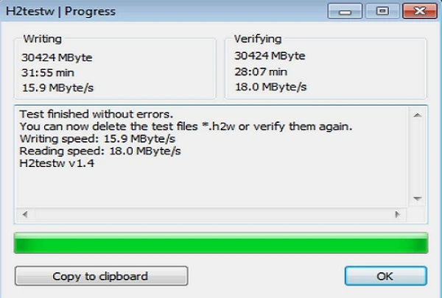Click the Writing time '31:55 min'

coord(48,73)
